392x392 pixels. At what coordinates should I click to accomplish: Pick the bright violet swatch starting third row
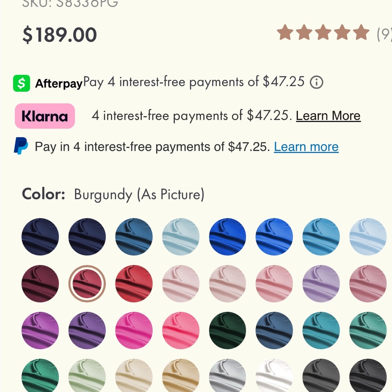click(x=40, y=330)
